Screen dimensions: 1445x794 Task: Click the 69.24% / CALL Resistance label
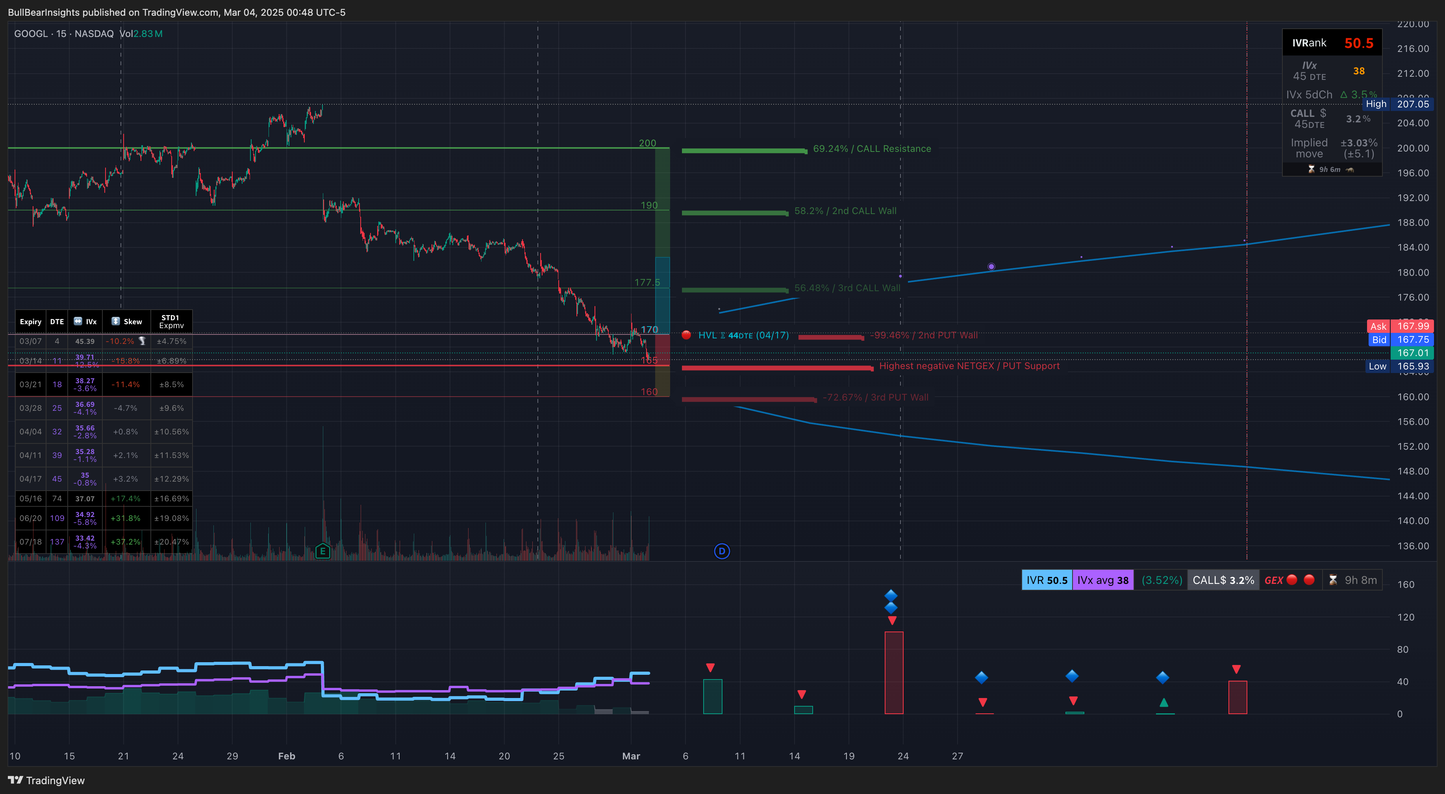(x=872, y=149)
